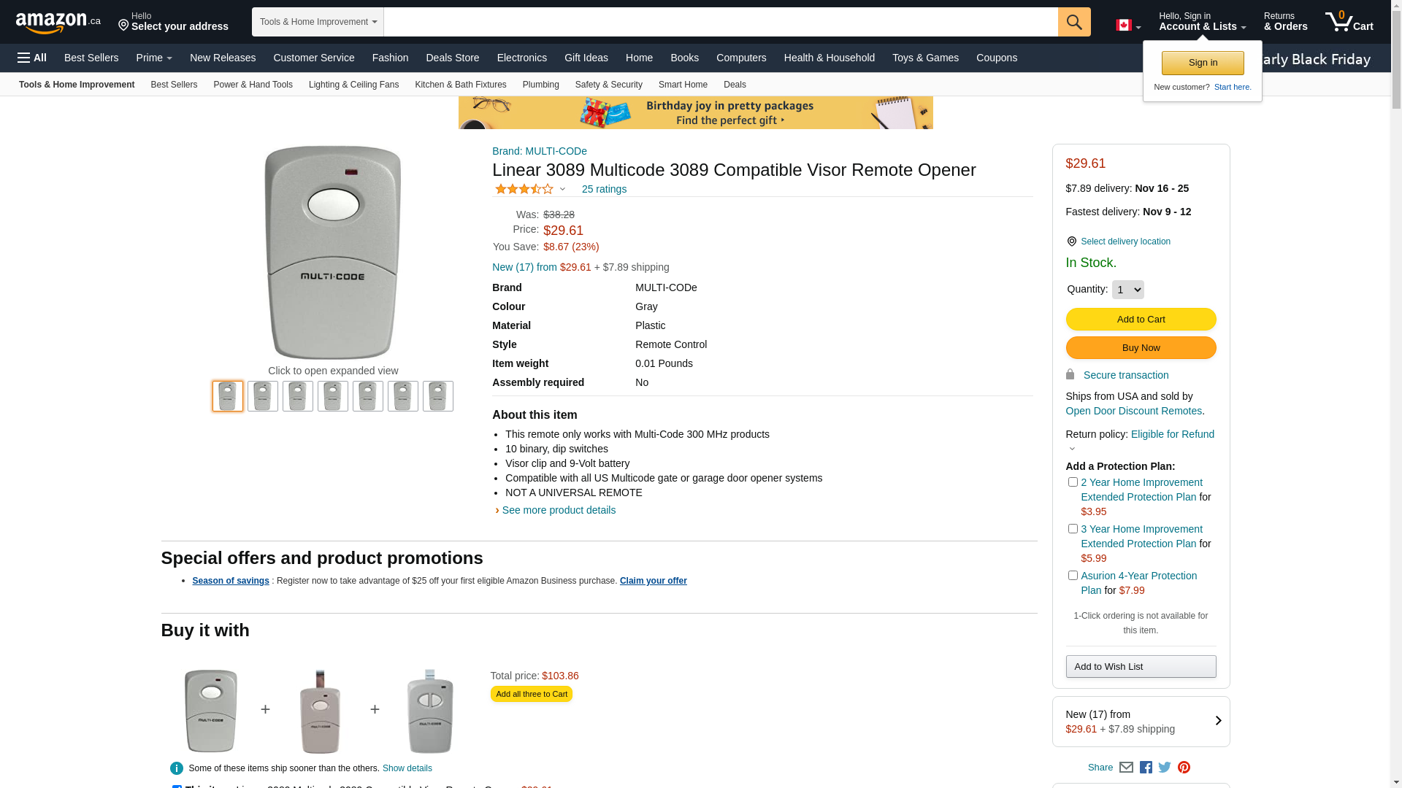Share product on Twitter icon
The height and width of the screenshot is (788, 1402).
pos(1165,768)
